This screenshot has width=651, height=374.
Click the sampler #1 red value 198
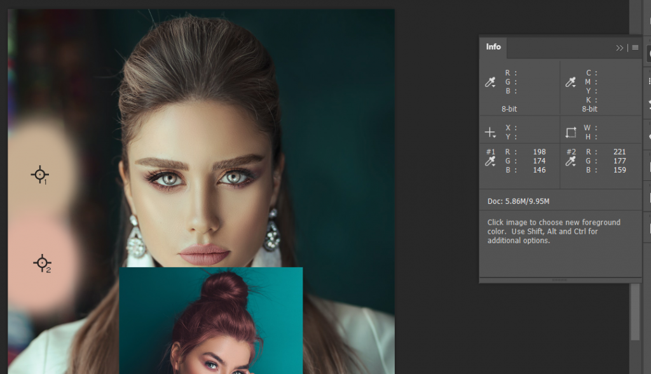coord(539,152)
